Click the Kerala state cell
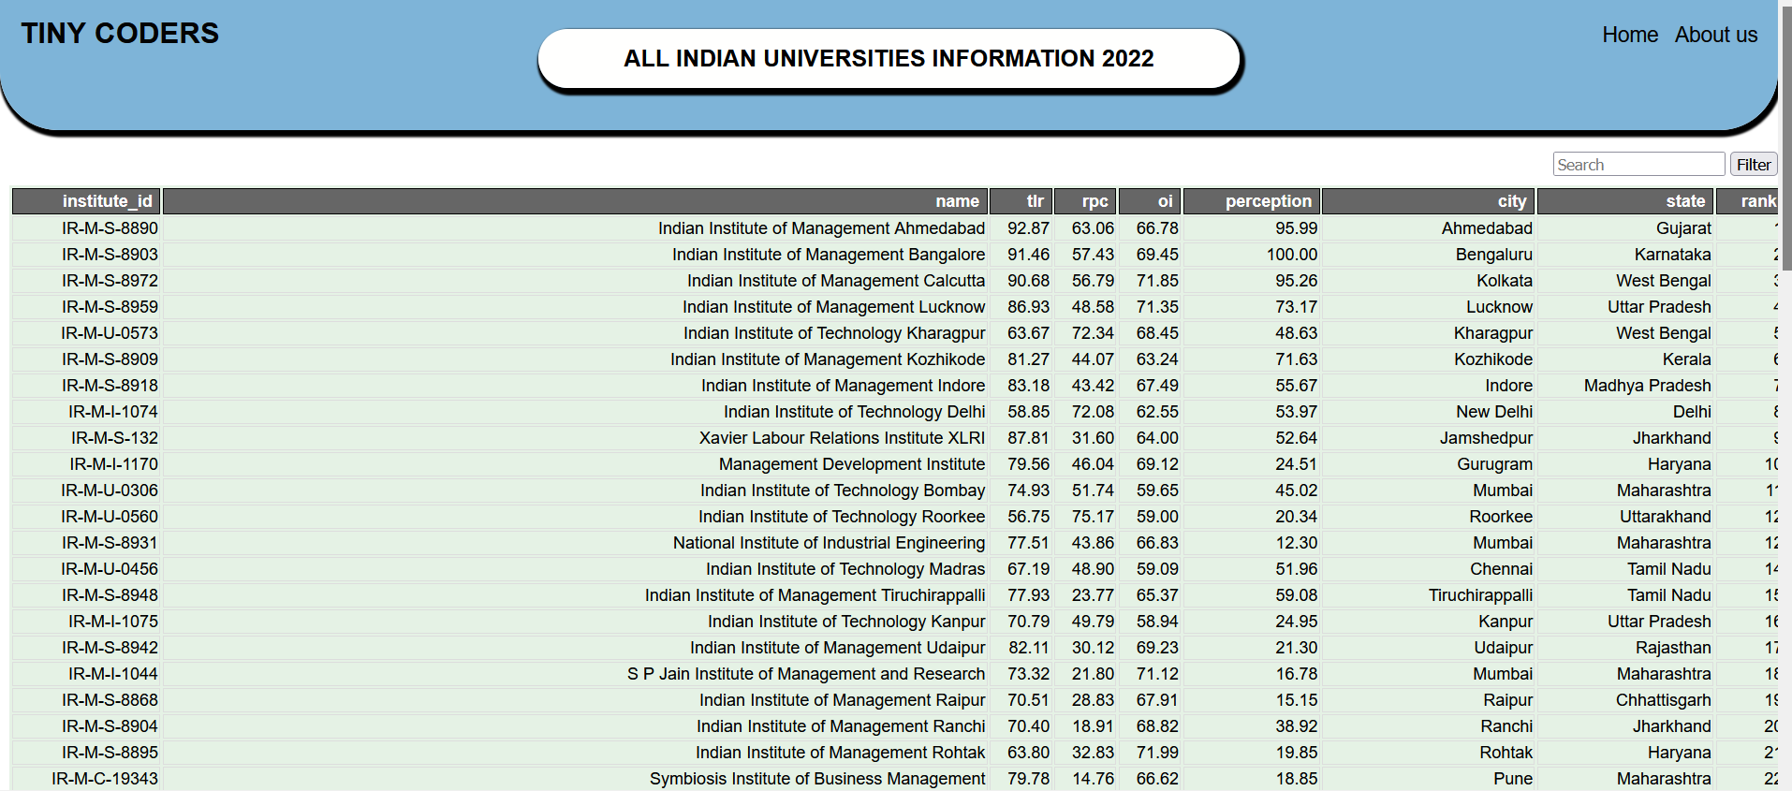1792x791 pixels. (x=1625, y=359)
